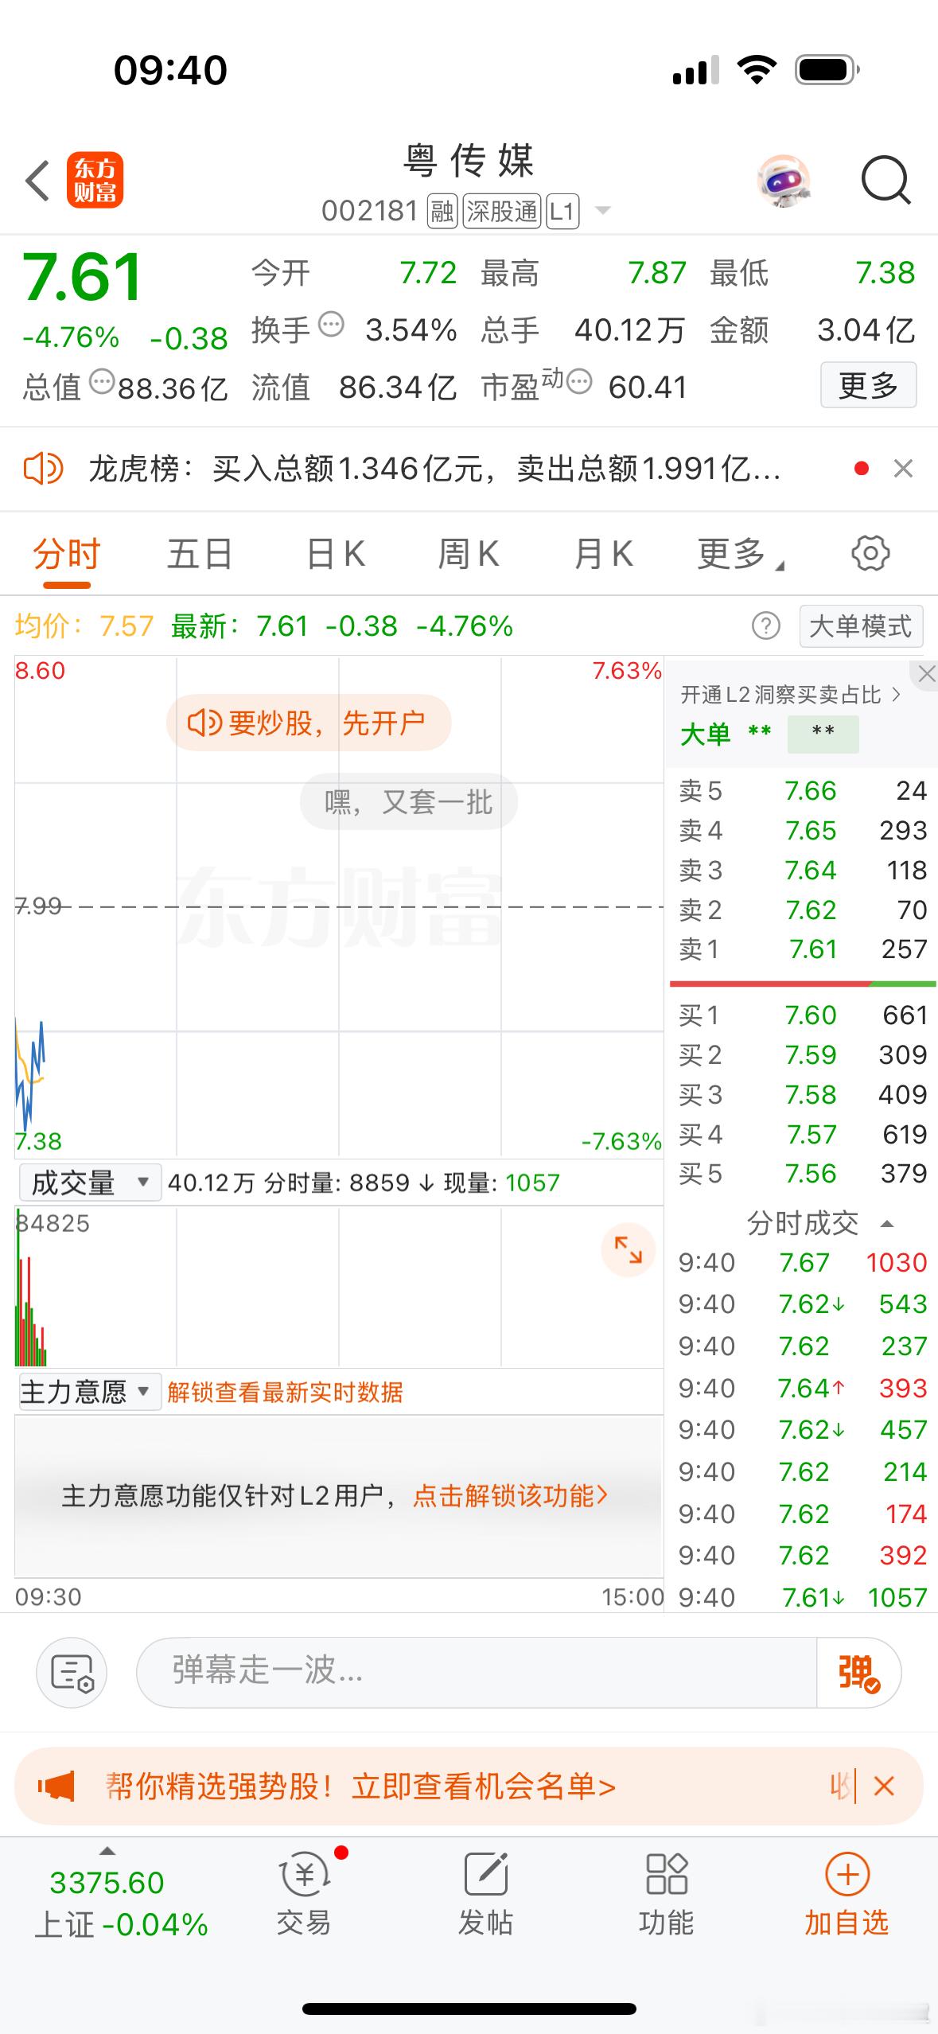
Task: Tap the 融 margin trading tag
Action: (x=442, y=211)
